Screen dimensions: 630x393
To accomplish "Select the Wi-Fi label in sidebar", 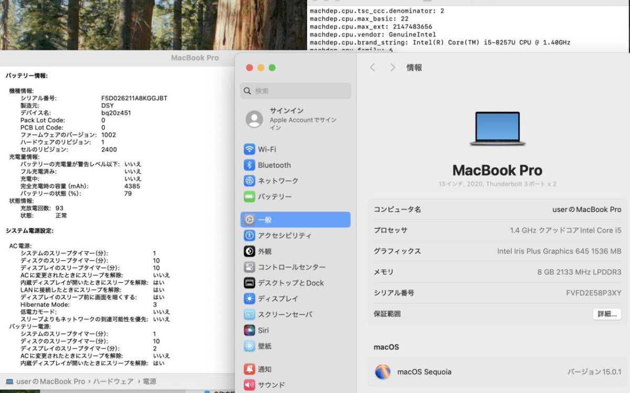I will 267,150.
